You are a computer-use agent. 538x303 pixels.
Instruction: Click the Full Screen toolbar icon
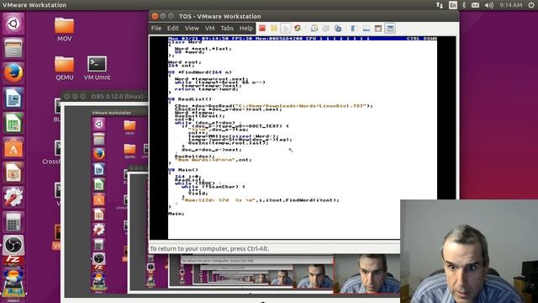[378, 28]
